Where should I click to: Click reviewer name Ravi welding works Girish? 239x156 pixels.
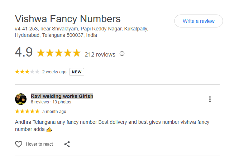pos(62,96)
